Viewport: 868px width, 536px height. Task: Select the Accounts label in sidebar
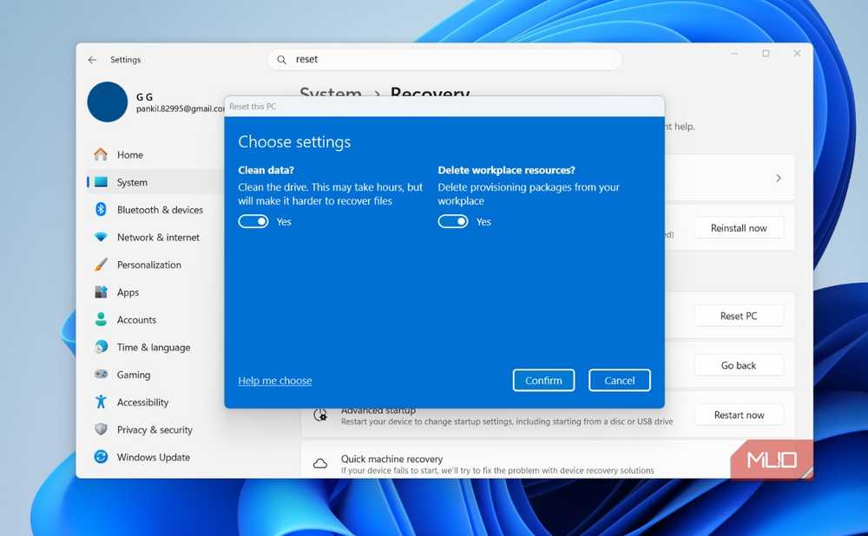137,320
